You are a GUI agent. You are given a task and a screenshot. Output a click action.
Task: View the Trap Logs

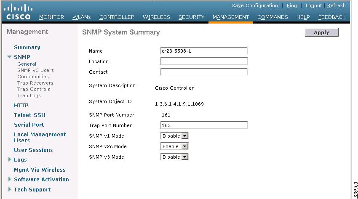tap(29, 96)
